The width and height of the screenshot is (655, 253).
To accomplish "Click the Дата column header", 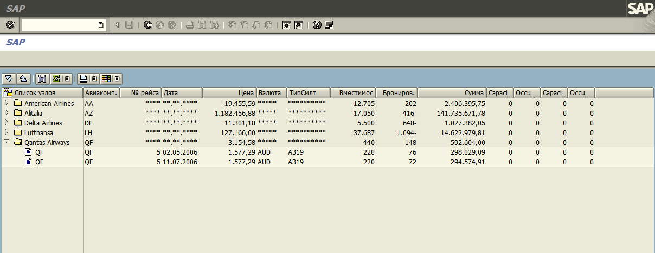I will [182, 93].
